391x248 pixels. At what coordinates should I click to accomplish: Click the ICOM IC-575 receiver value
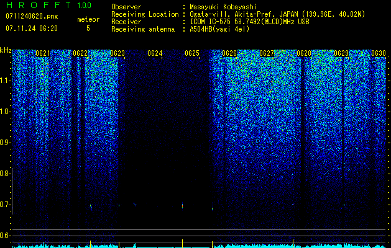click(x=249, y=22)
